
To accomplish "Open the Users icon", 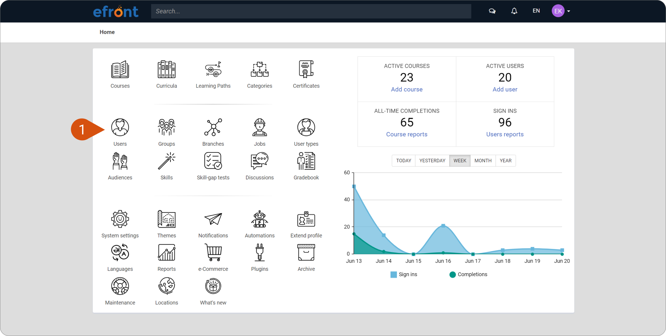I will [120, 127].
